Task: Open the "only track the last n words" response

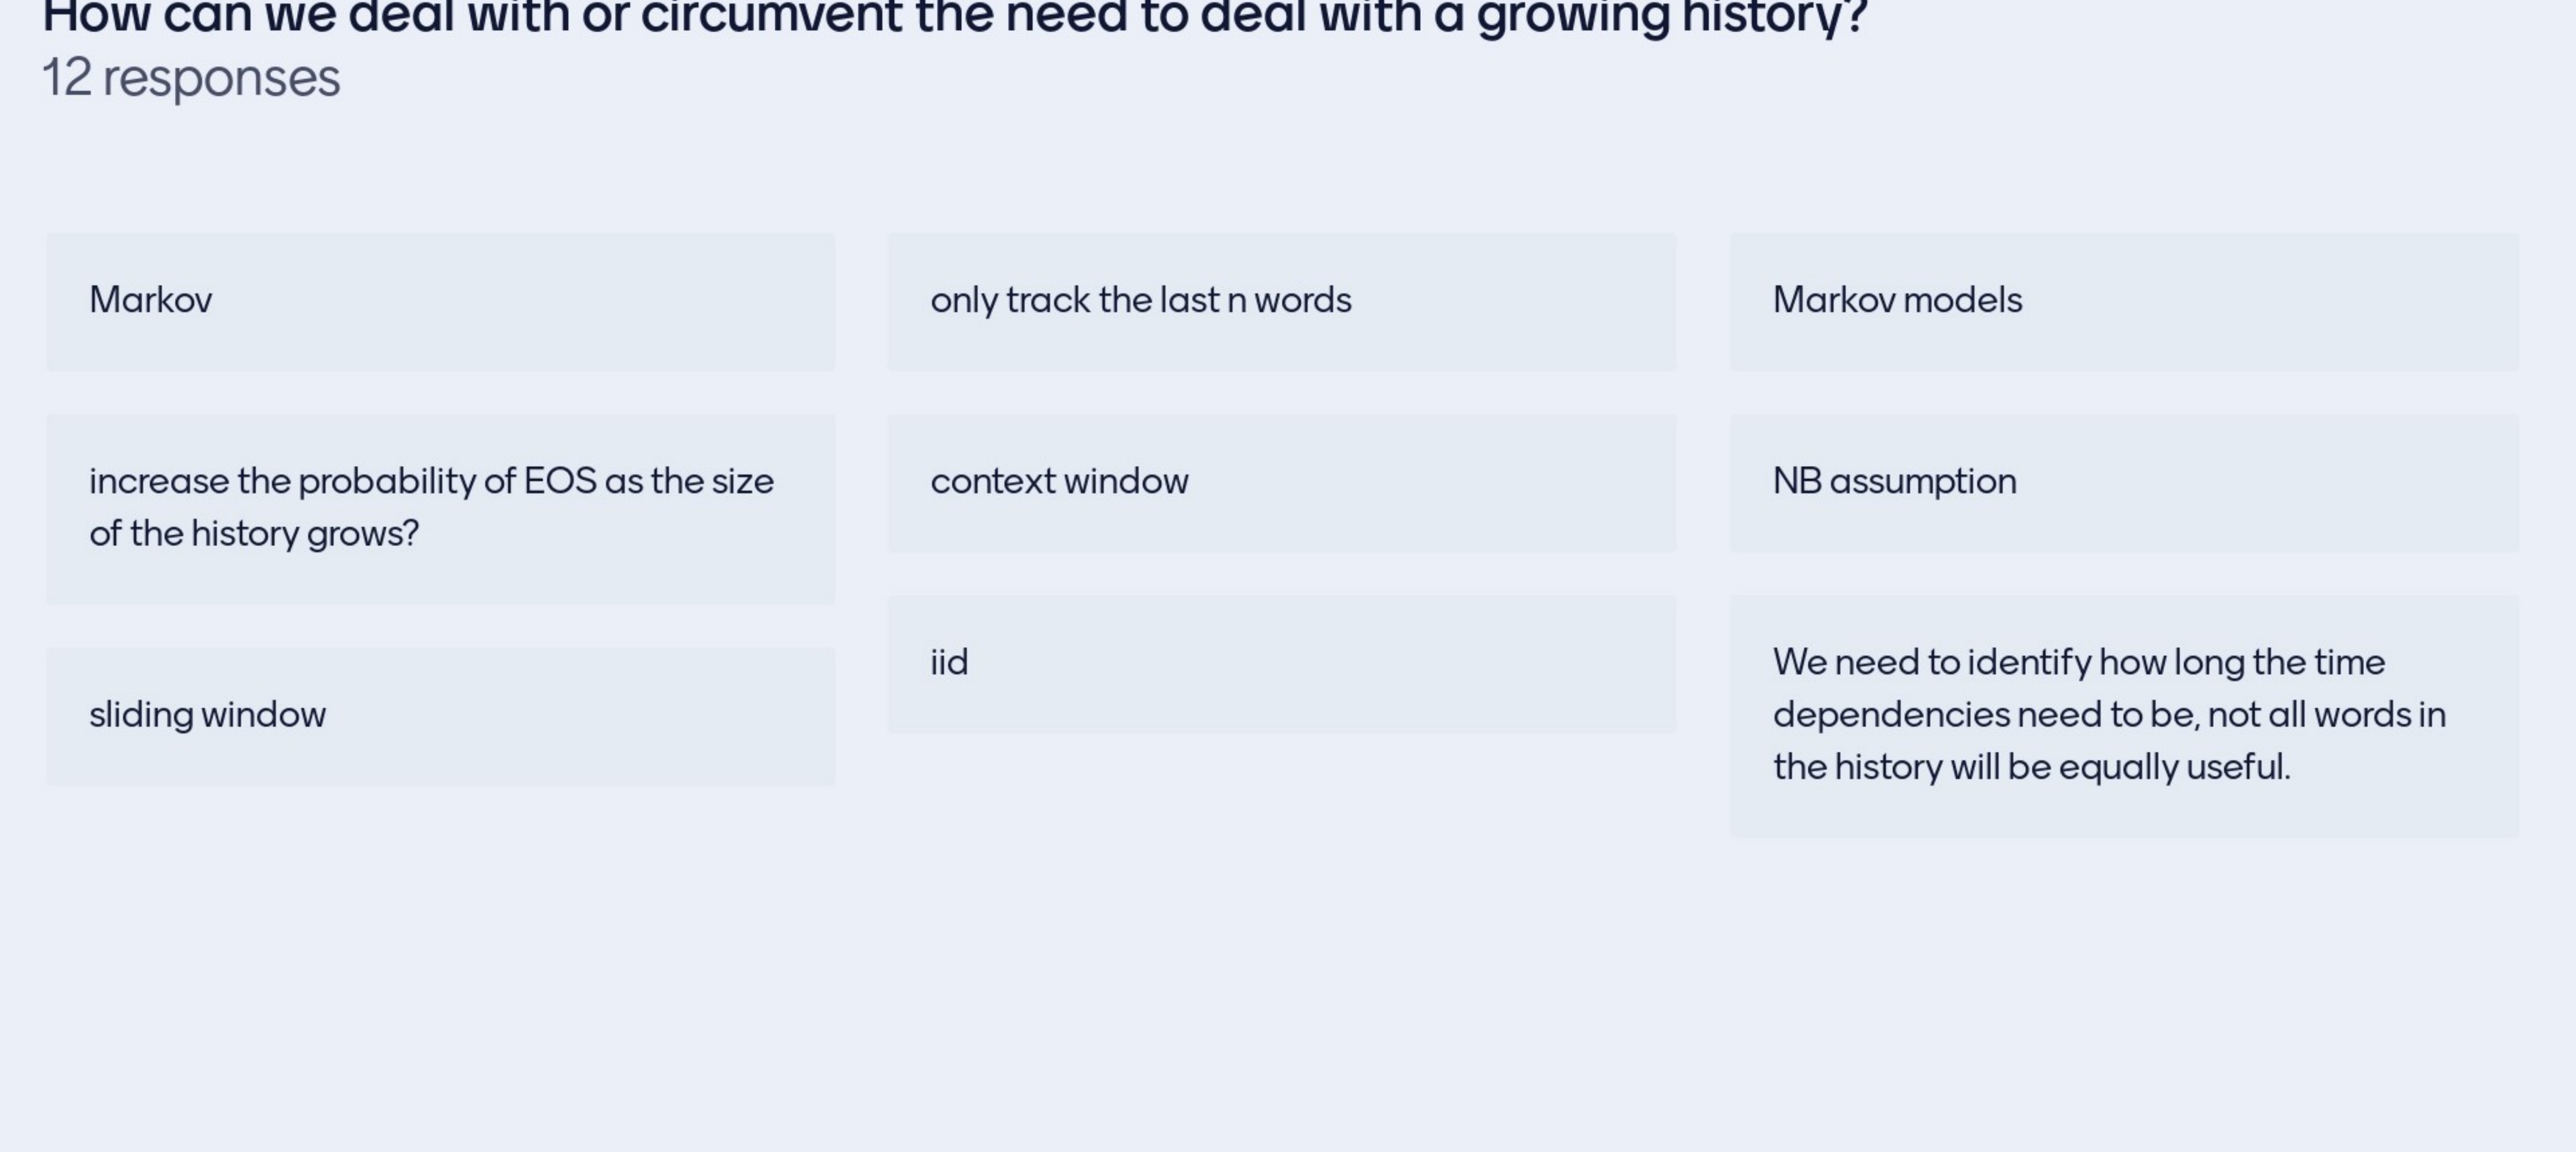Action: (1281, 301)
